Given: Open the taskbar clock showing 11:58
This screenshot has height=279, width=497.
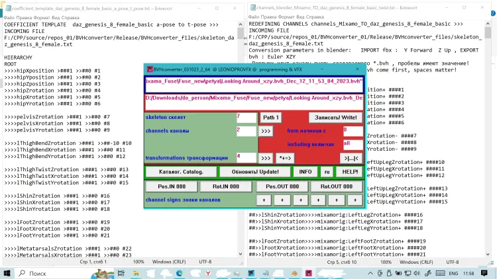Looking at the screenshot, I should (469, 273).
